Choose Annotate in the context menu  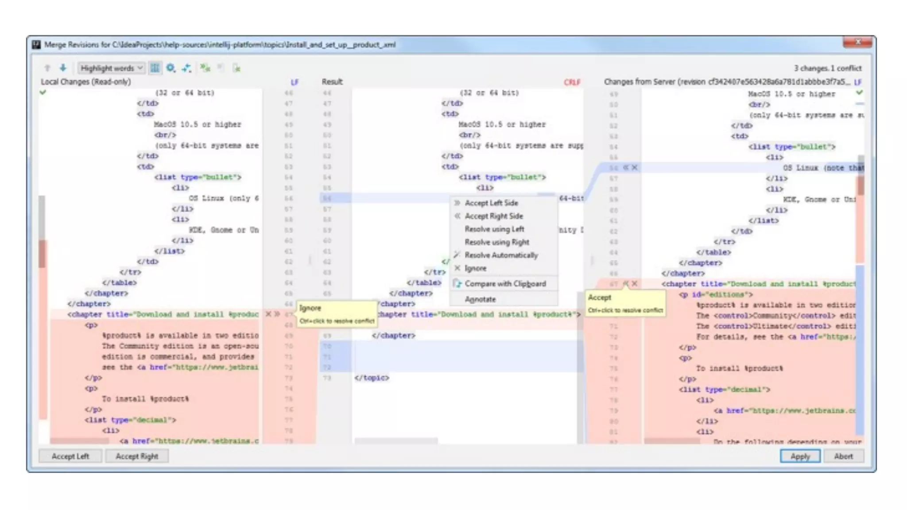480,299
